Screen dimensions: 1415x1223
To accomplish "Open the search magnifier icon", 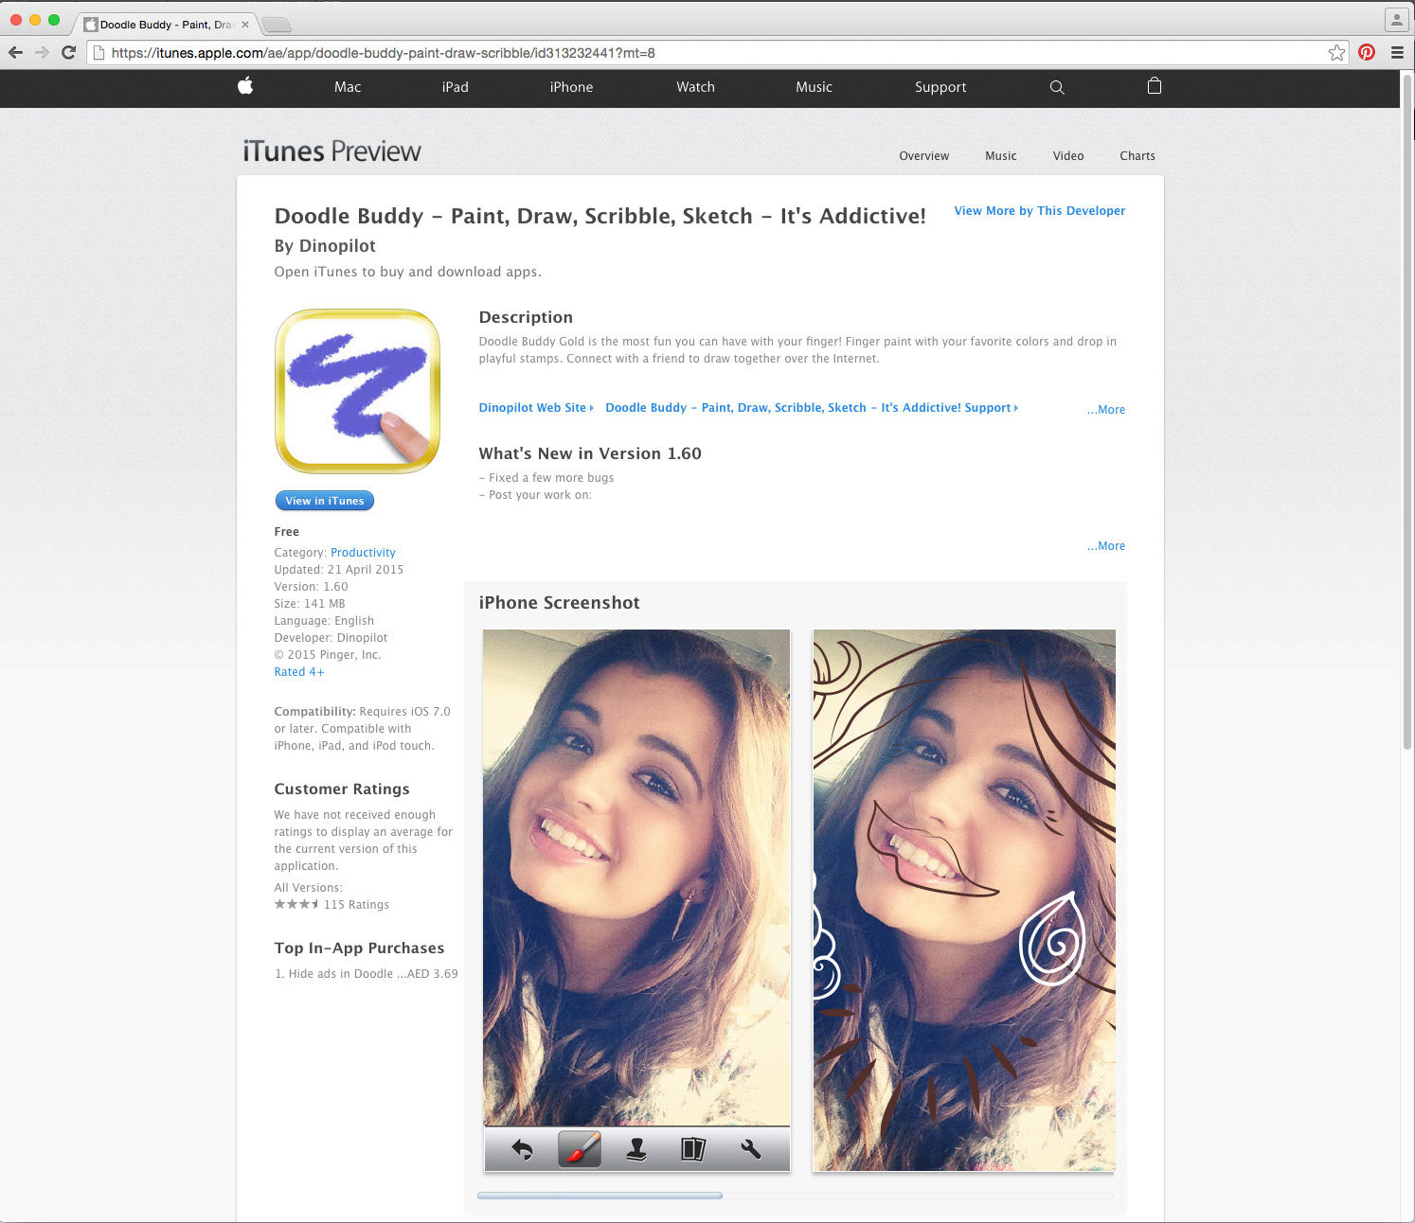I will click(x=1057, y=87).
